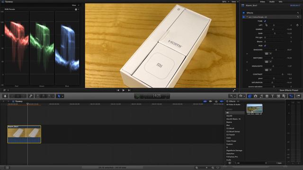Viewport: 303px width, 170px height.
Task: Enter full screen viewer mode
Action: point(234,90)
